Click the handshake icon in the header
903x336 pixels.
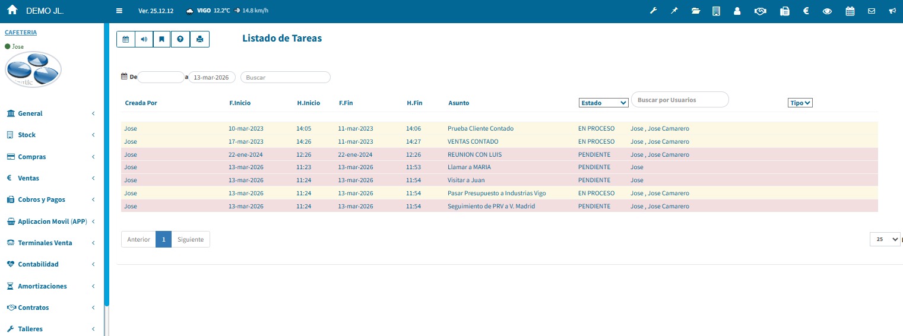(760, 11)
